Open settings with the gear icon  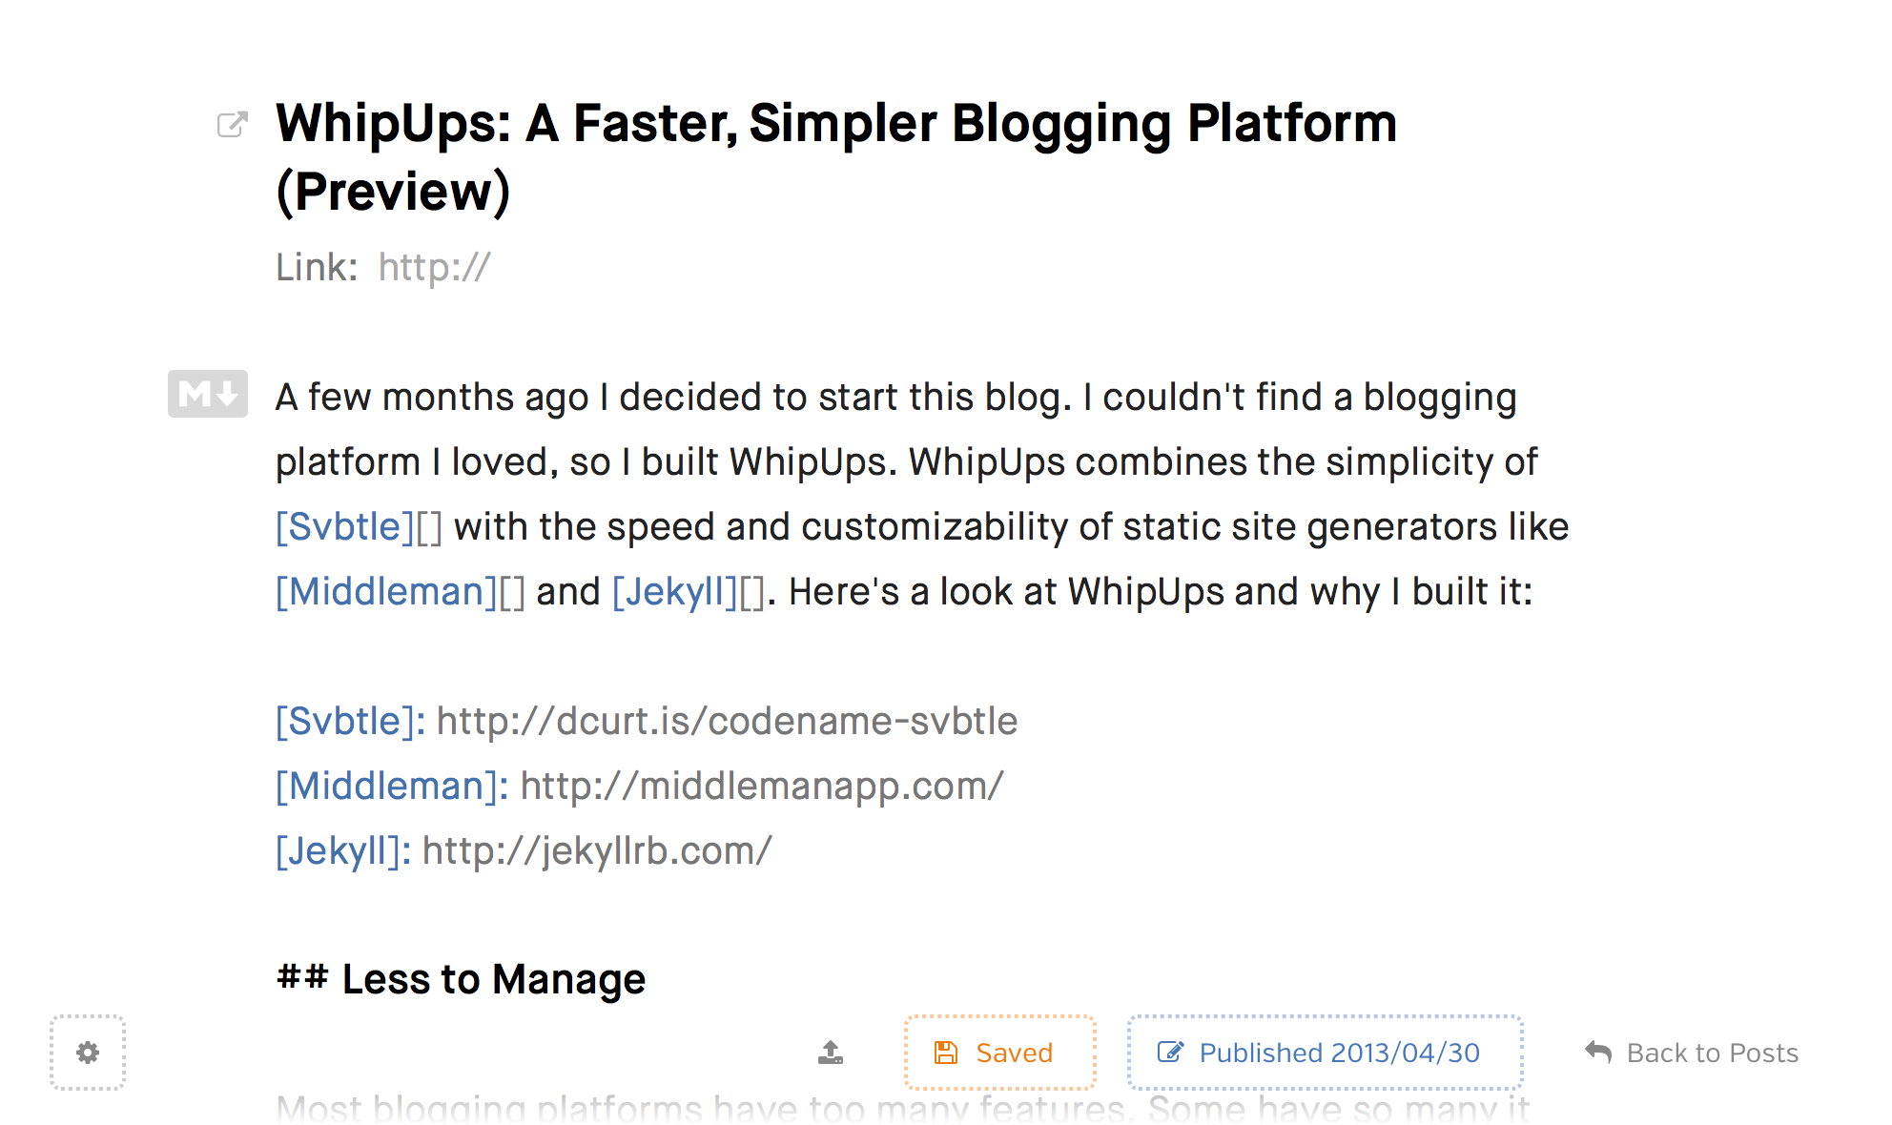coord(88,1053)
